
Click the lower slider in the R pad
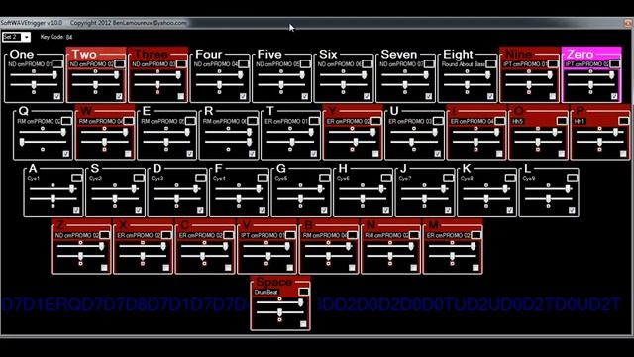point(229,142)
